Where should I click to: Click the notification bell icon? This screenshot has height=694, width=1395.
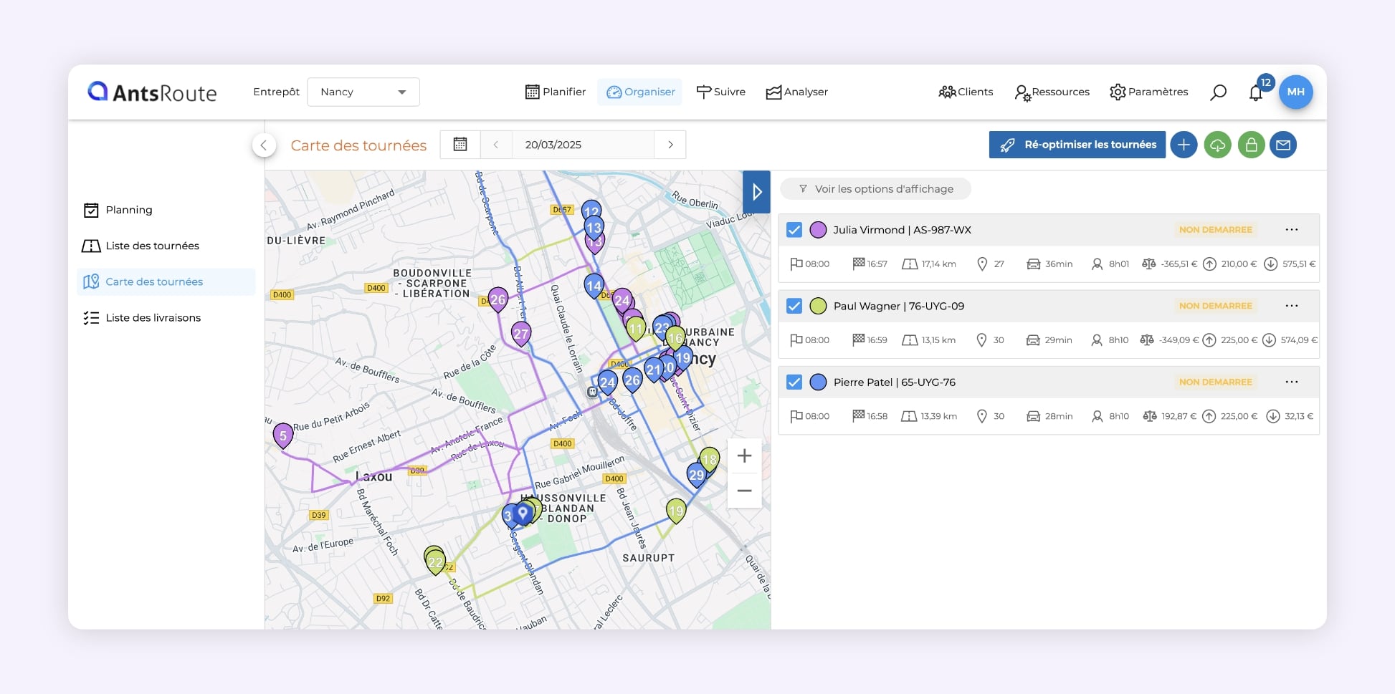tap(1255, 93)
